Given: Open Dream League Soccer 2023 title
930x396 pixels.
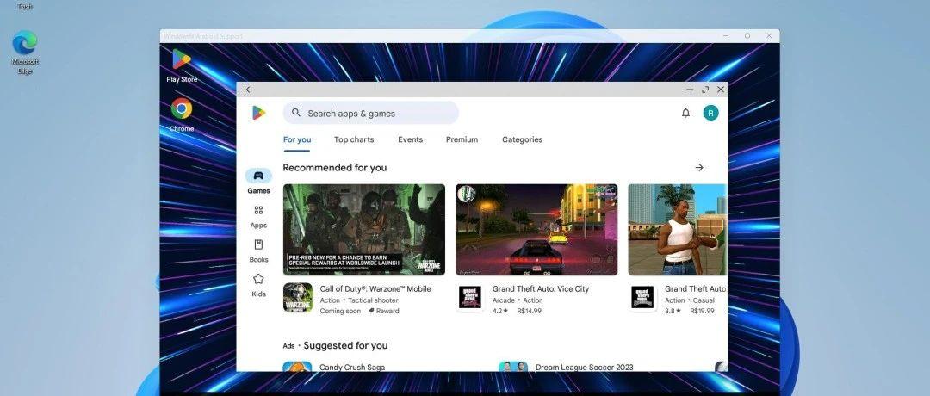Looking at the screenshot, I should (x=584, y=367).
